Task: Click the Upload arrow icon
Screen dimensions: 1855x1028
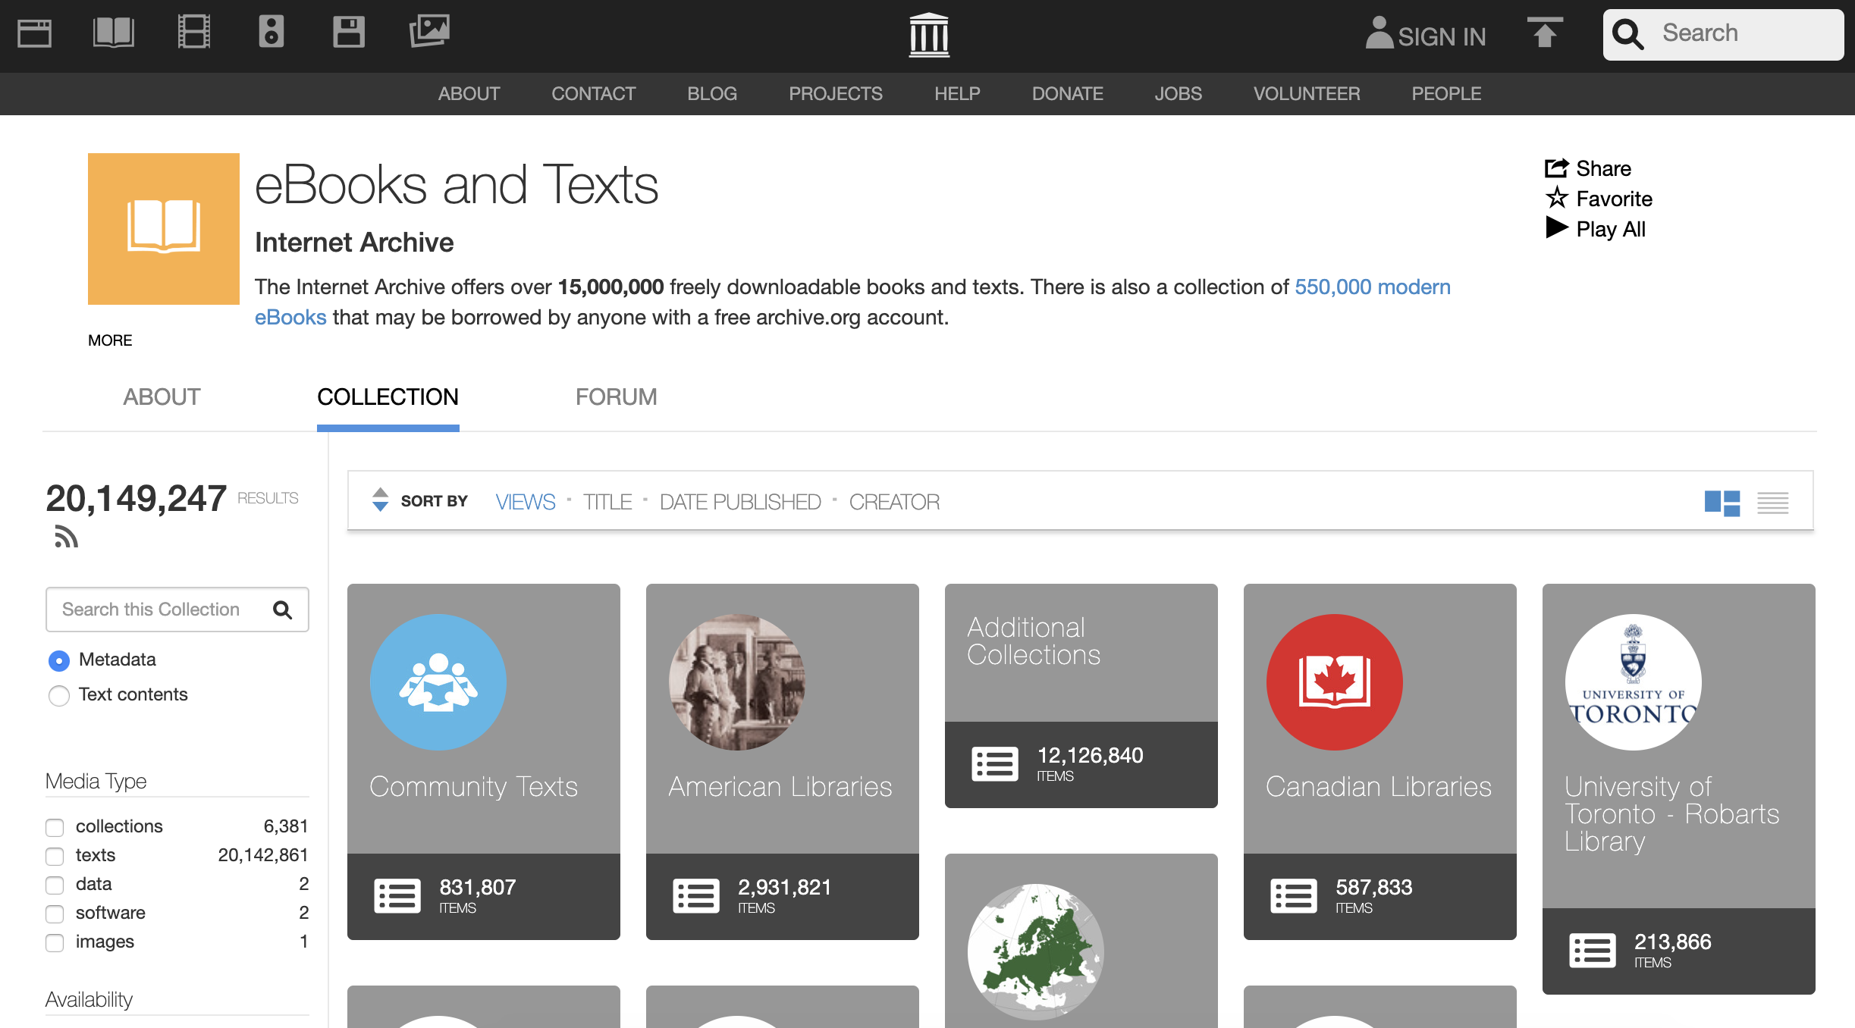Action: tap(1544, 33)
